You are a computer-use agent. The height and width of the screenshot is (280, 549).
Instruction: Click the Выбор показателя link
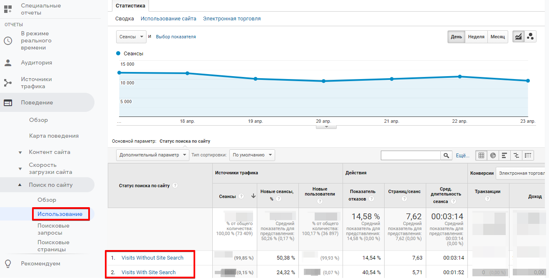[x=176, y=37]
